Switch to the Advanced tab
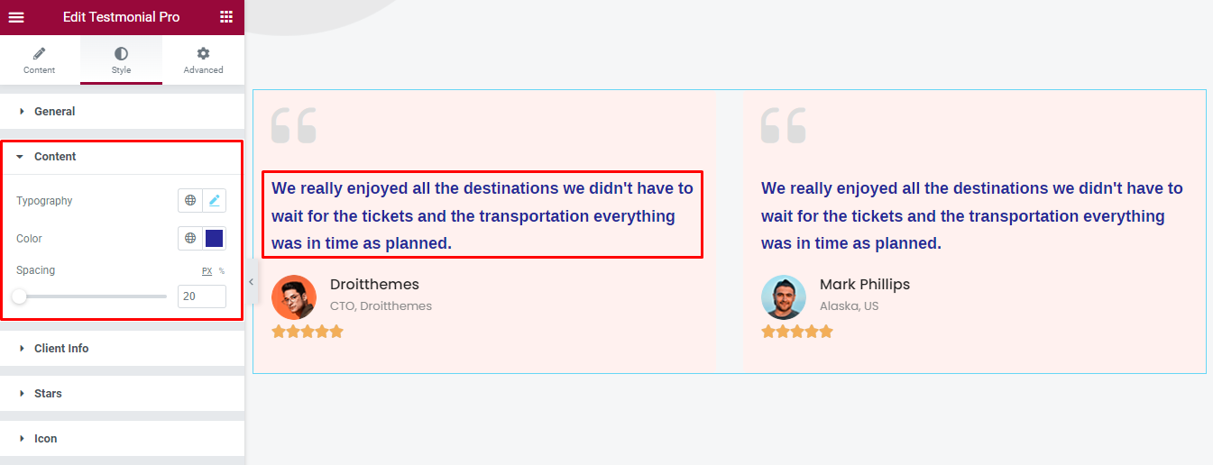Viewport: 1213px width, 465px height. point(203,60)
